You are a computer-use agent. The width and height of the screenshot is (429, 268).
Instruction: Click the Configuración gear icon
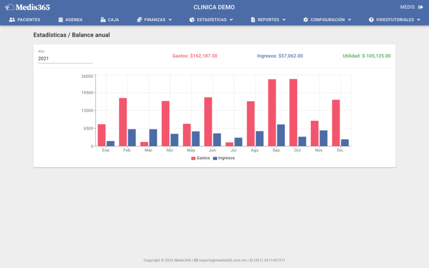tap(305, 20)
